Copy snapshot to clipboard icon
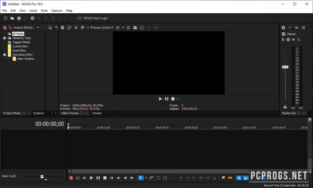The width and height of the screenshot is (313, 188). click(128, 28)
